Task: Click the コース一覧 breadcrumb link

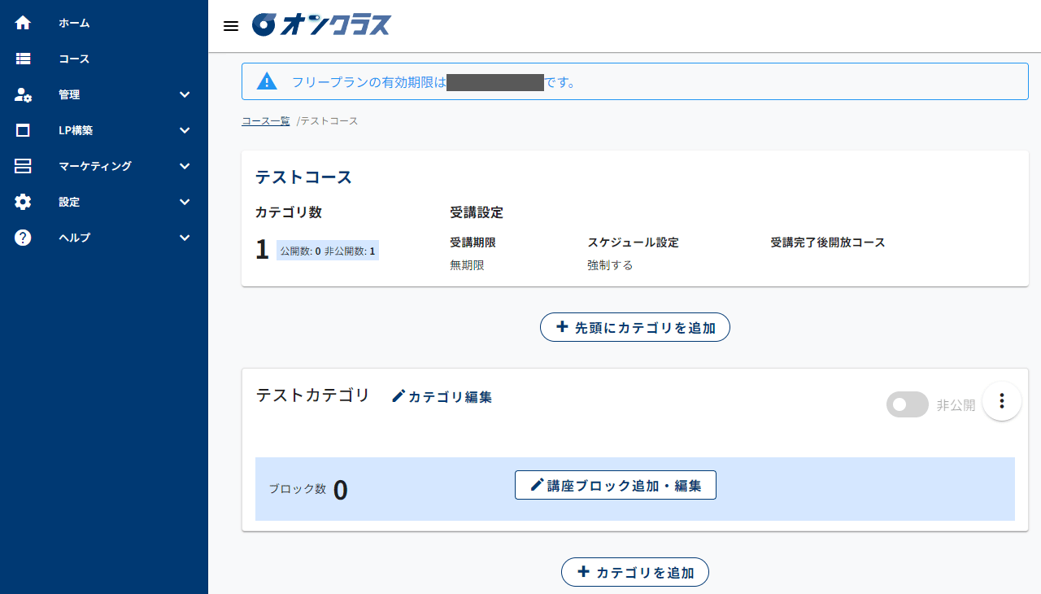Action: (265, 121)
